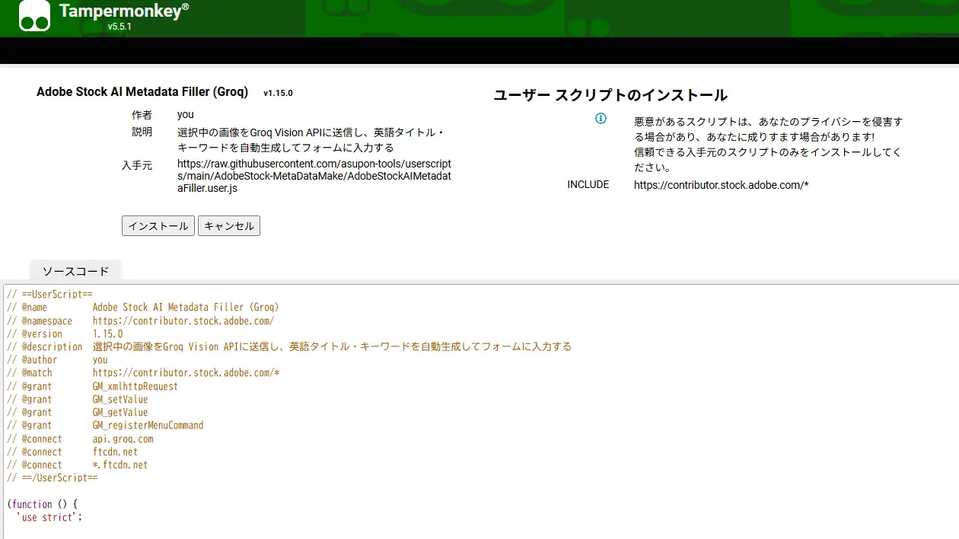The width and height of the screenshot is (959, 539).
Task: Click the GM_registerMenuCommand grant line
Action: click(105, 426)
